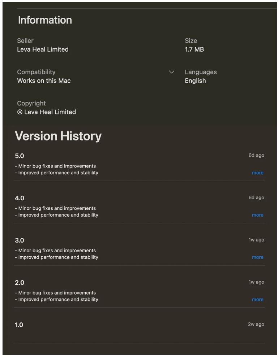Open "more" link under version 4.0
Image resolution: width=278 pixels, height=357 pixels.
pos(257,215)
